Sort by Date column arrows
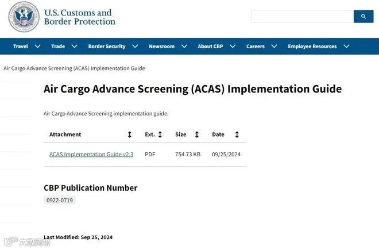379x250 pixels. pos(237,134)
